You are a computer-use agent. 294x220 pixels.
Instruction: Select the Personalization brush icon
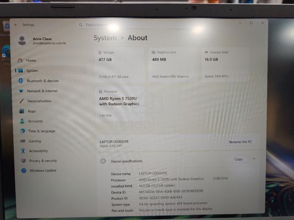(22, 101)
